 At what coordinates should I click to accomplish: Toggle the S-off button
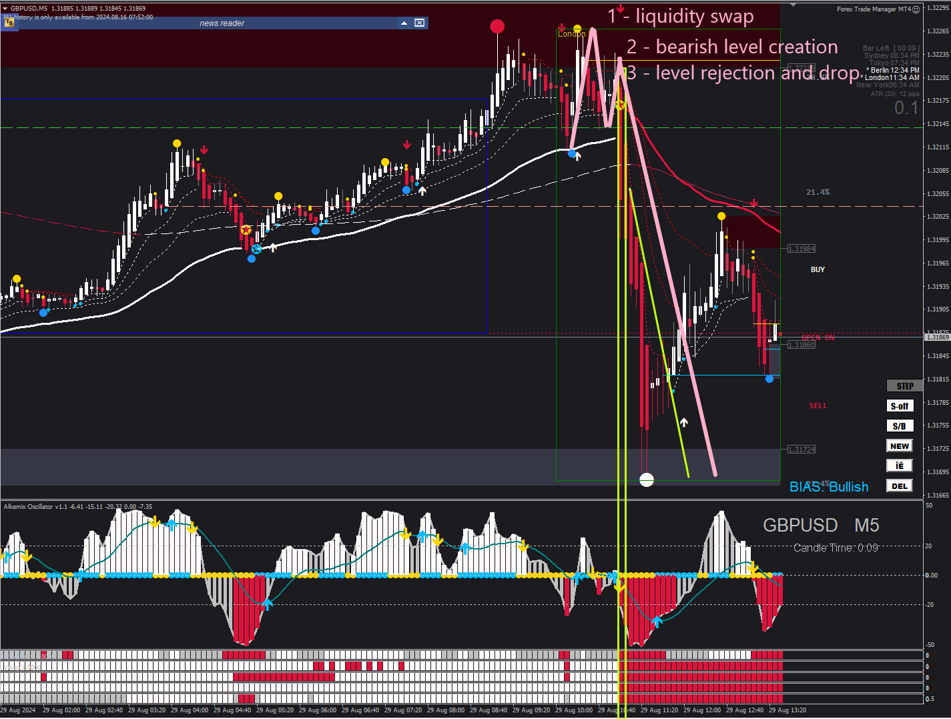click(x=900, y=406)
